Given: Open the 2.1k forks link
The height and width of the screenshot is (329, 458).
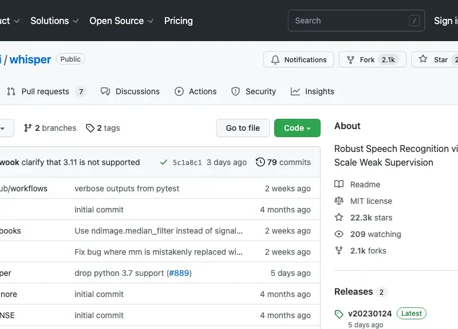Looking at the screenshot, I should coord(361,251).
